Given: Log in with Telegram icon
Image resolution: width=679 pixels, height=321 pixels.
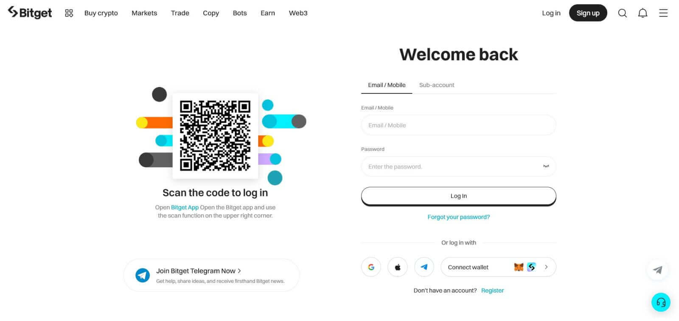Looking at the screenshot, I should click(424, 267).
